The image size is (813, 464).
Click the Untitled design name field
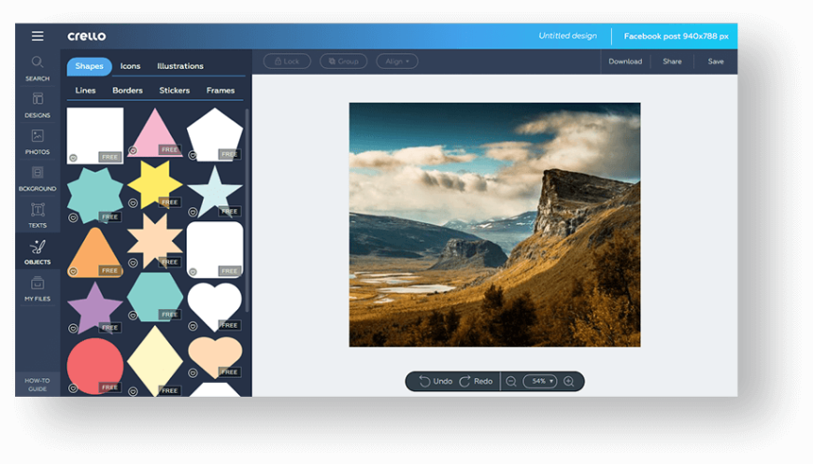click(567, 36)
